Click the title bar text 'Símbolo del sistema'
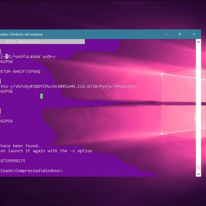Screen dimensions: 206x206 26,35
